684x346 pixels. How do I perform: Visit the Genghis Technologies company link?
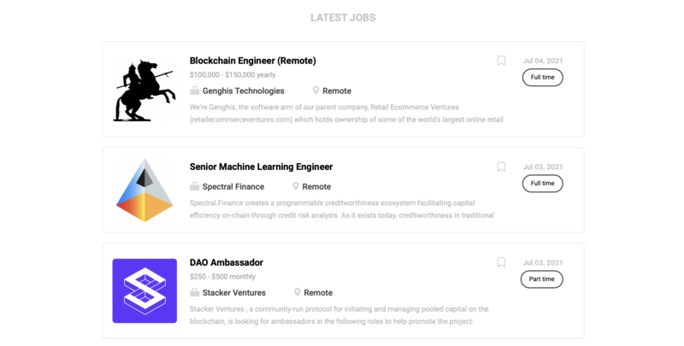243,91
